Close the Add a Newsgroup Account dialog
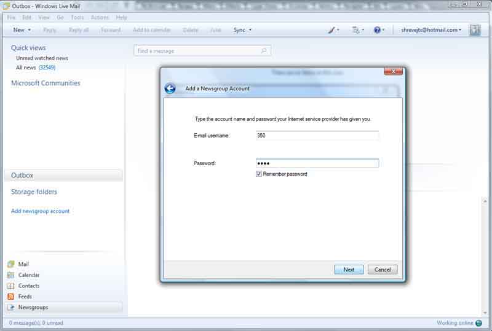The width and height of the screenshot is (492, 331). pos(393,71)
